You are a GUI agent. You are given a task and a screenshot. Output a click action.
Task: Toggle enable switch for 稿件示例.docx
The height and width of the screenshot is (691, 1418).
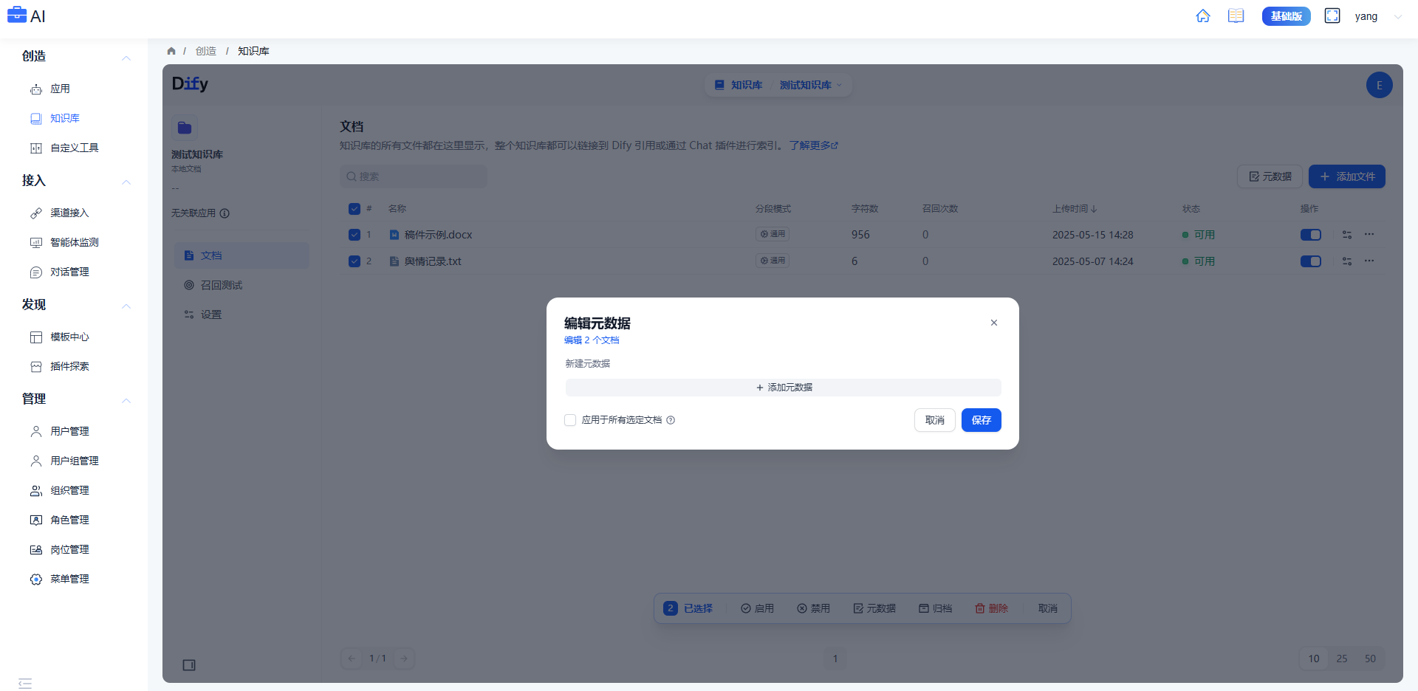coord(1311,235)
